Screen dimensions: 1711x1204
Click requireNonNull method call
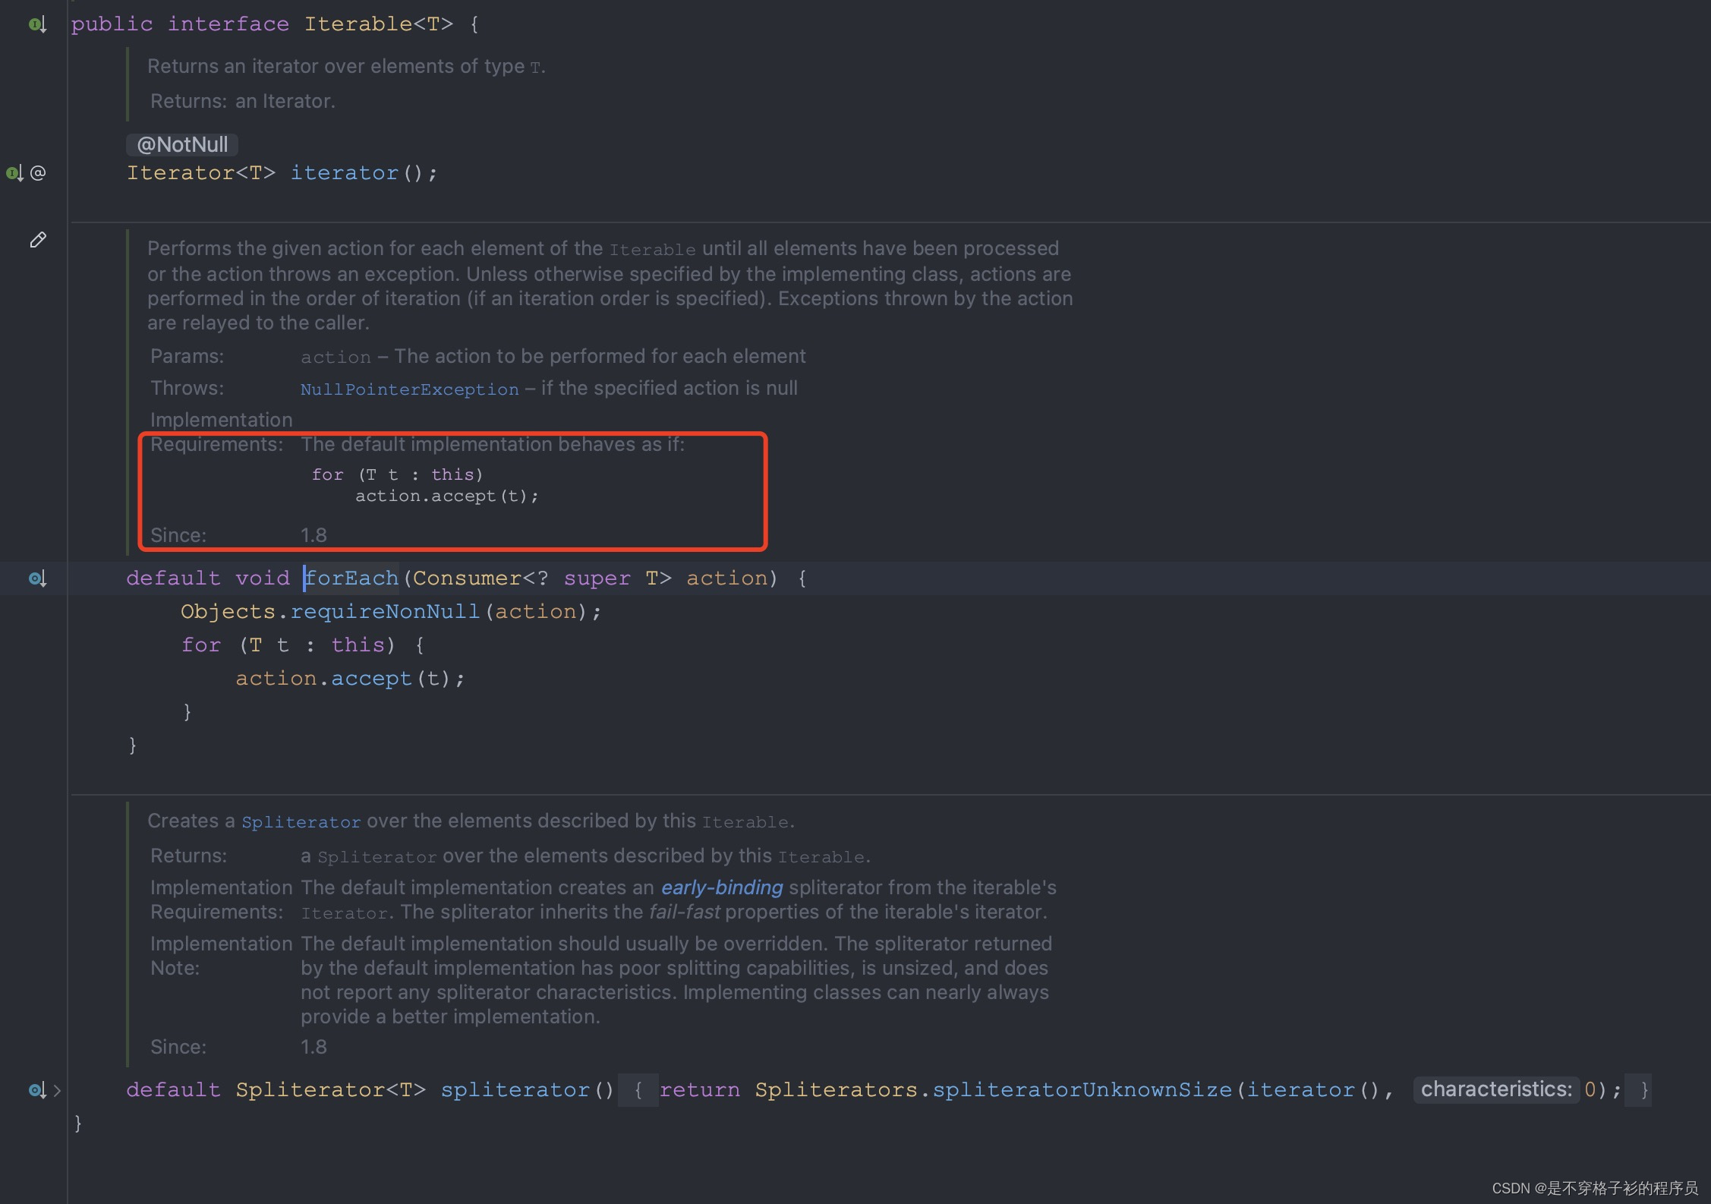click(385, 612)
